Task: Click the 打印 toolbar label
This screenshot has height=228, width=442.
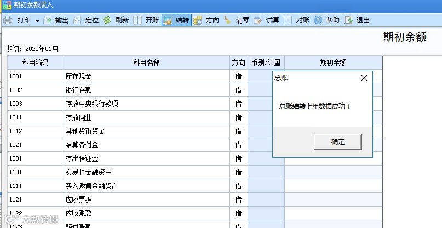Action: click(x=24, y=20)
